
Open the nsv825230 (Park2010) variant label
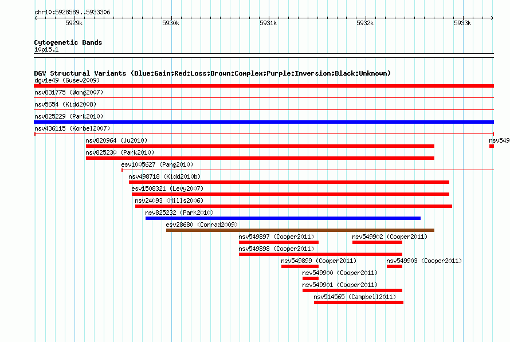(x=120, y=152)
